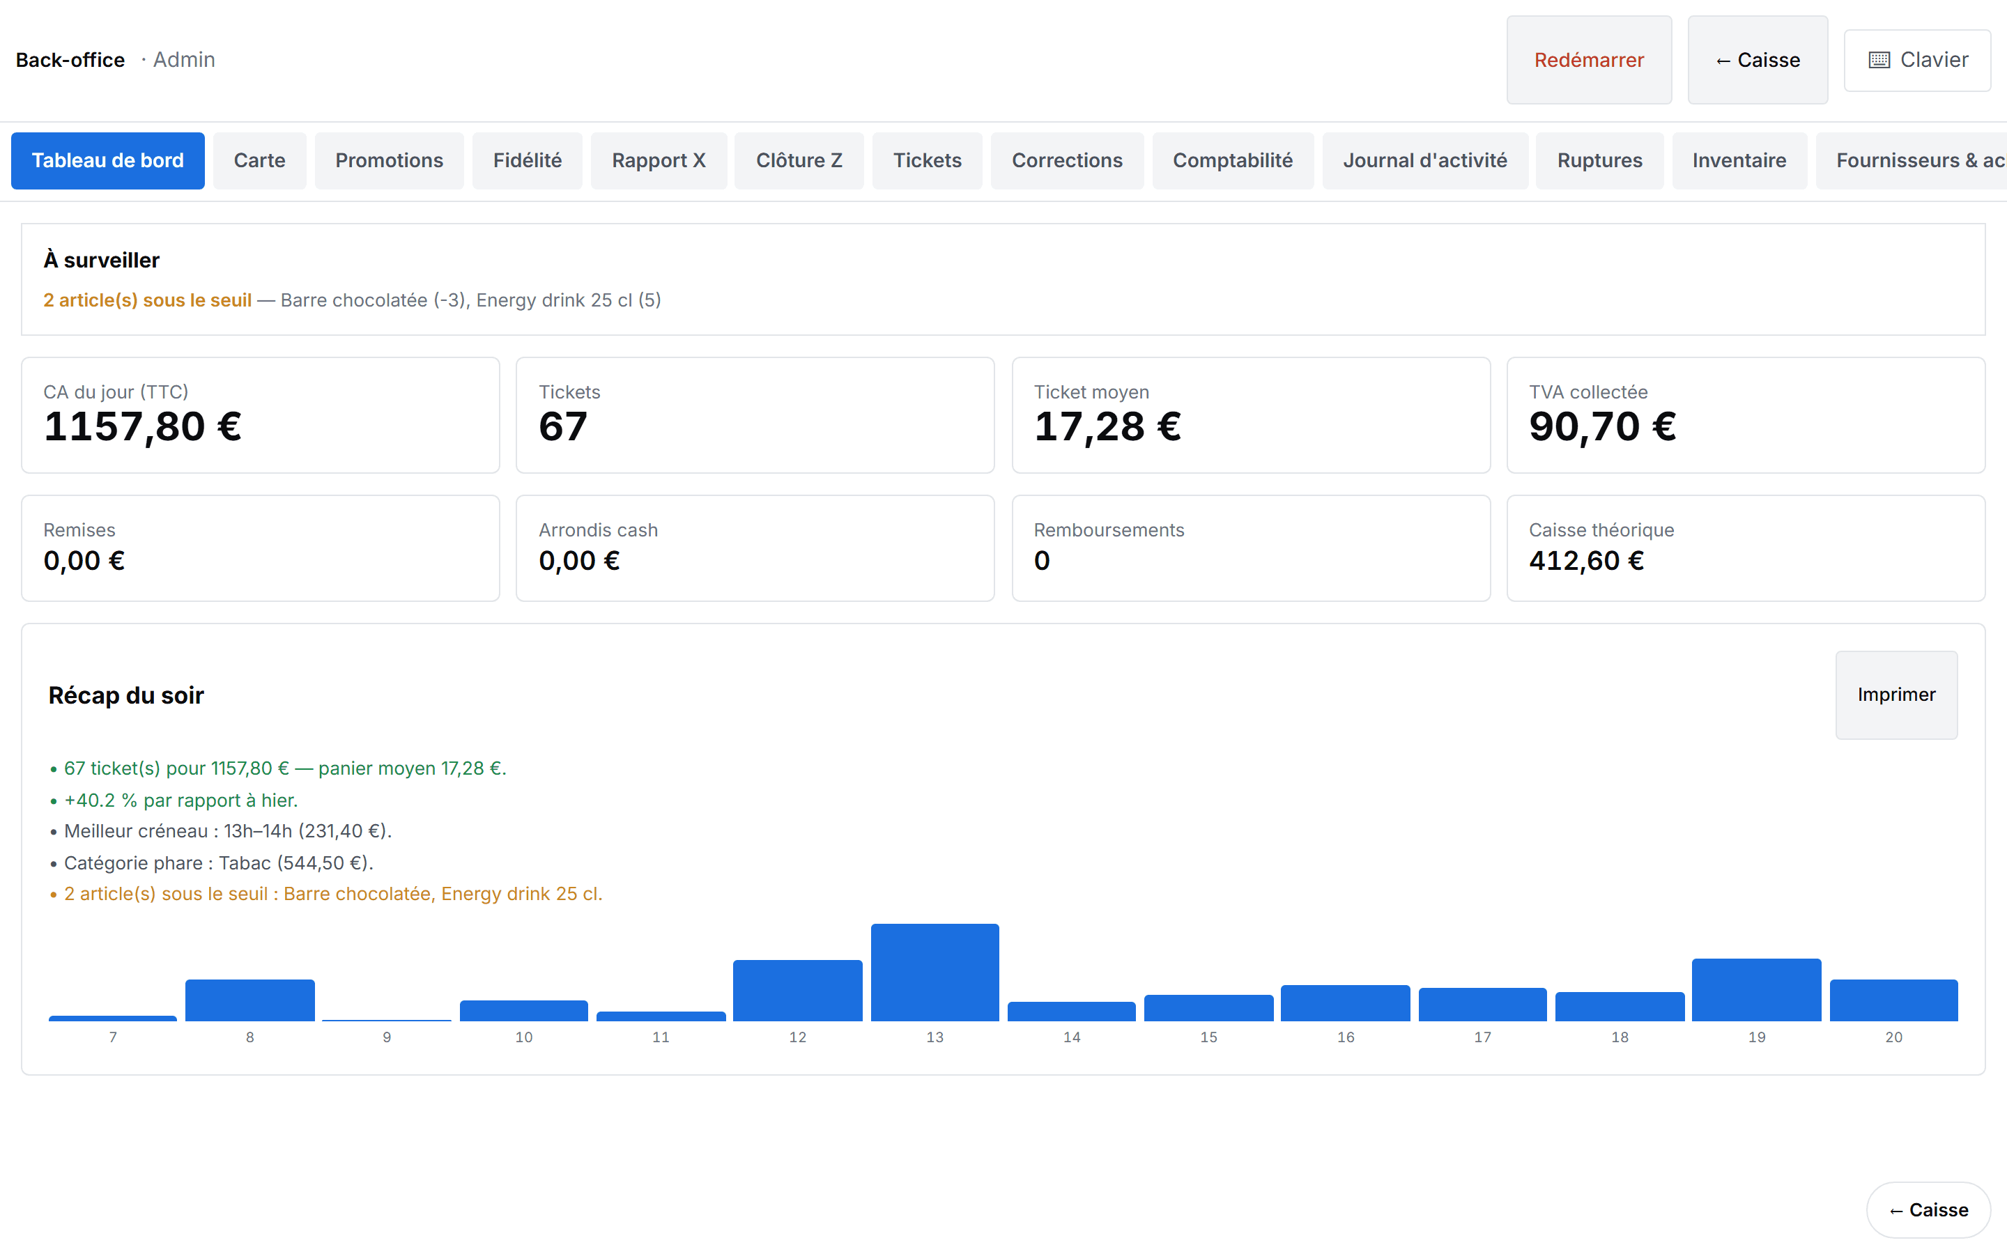Click the 'Meilleur créneau : 13h–14h' line
The height and width of the screenshot is (1254, 2007).
pyautogui.click(x=221, y=831)
